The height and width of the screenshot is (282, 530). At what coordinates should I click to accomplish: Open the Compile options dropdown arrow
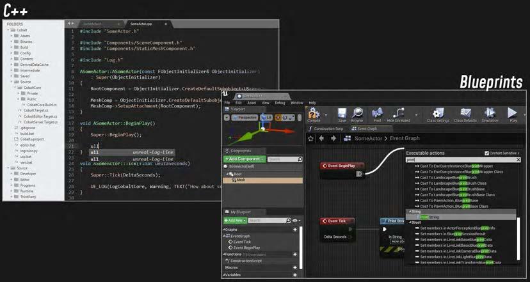pos(326,115)
